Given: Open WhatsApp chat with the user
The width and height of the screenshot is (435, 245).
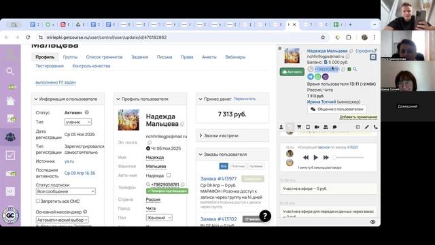Looking at the screenshot, I should point(318,76).
